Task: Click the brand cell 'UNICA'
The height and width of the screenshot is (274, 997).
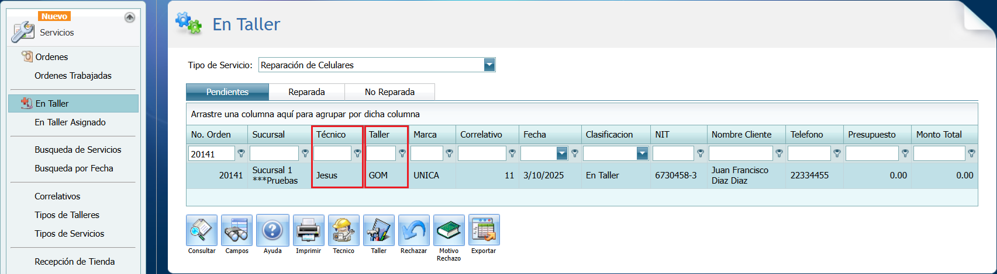Action: (x=432, y=175)
